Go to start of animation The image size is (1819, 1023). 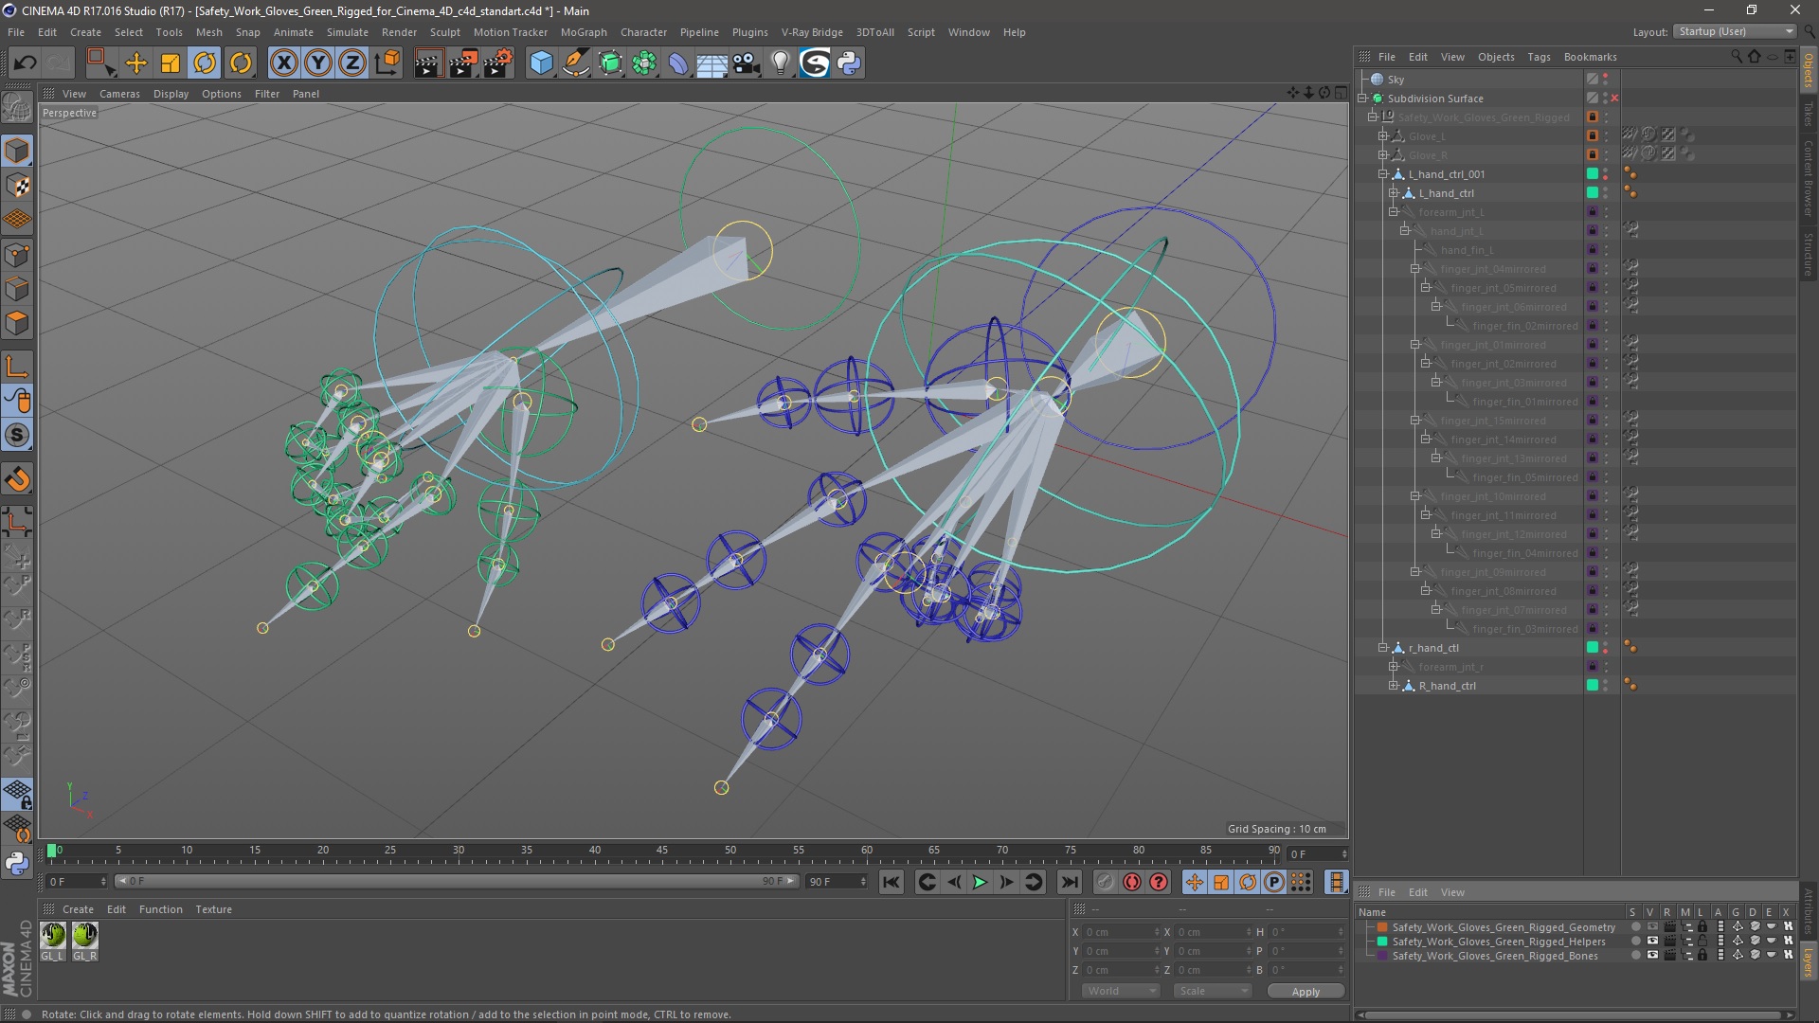click(891, 882)
